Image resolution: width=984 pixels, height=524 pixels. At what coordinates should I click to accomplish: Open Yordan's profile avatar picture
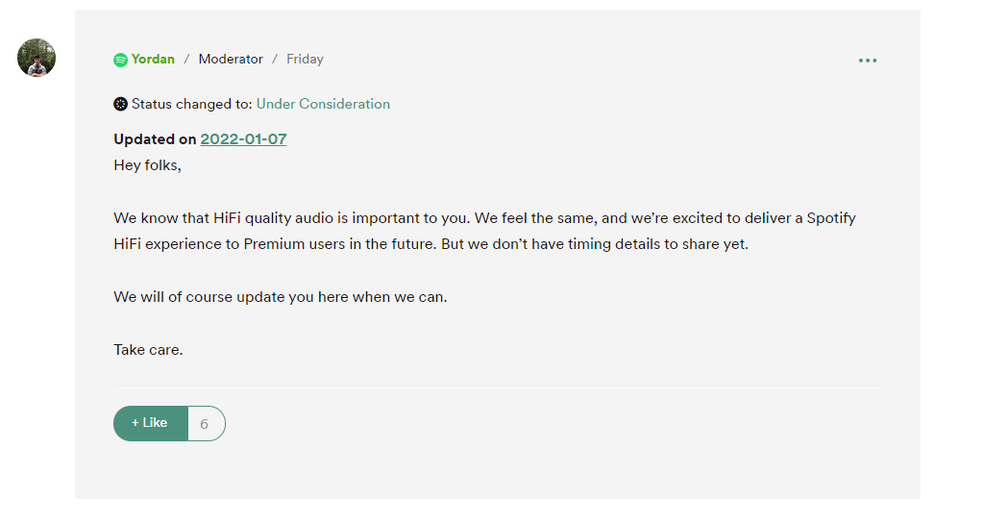(37, 58)
